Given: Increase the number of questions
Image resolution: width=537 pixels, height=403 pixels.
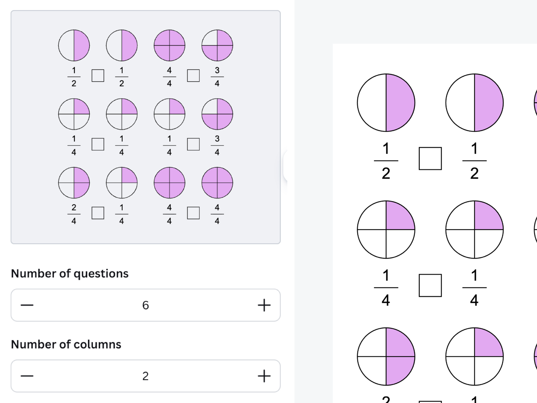Looking at the screenshot, I should (264, 305).
